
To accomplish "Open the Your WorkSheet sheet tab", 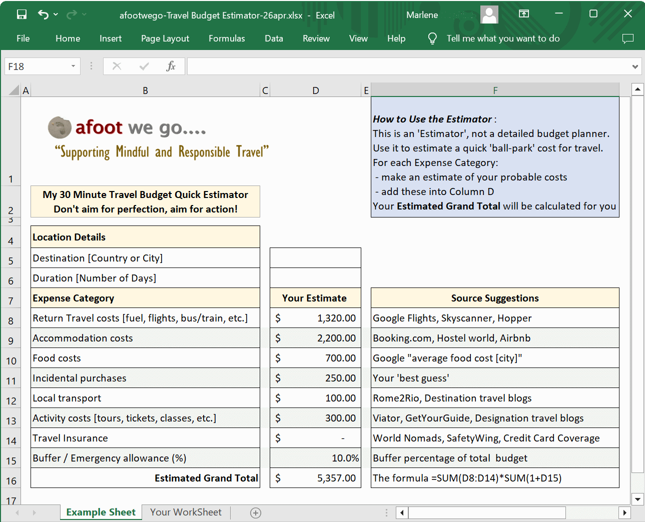I will 186,512.
